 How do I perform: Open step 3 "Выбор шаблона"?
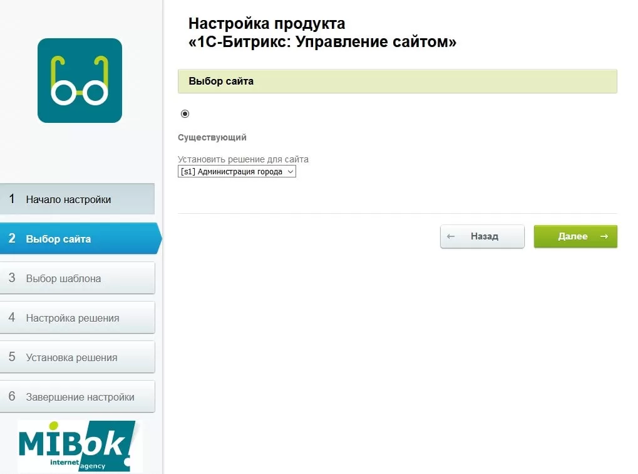click(x=77, y=278)
